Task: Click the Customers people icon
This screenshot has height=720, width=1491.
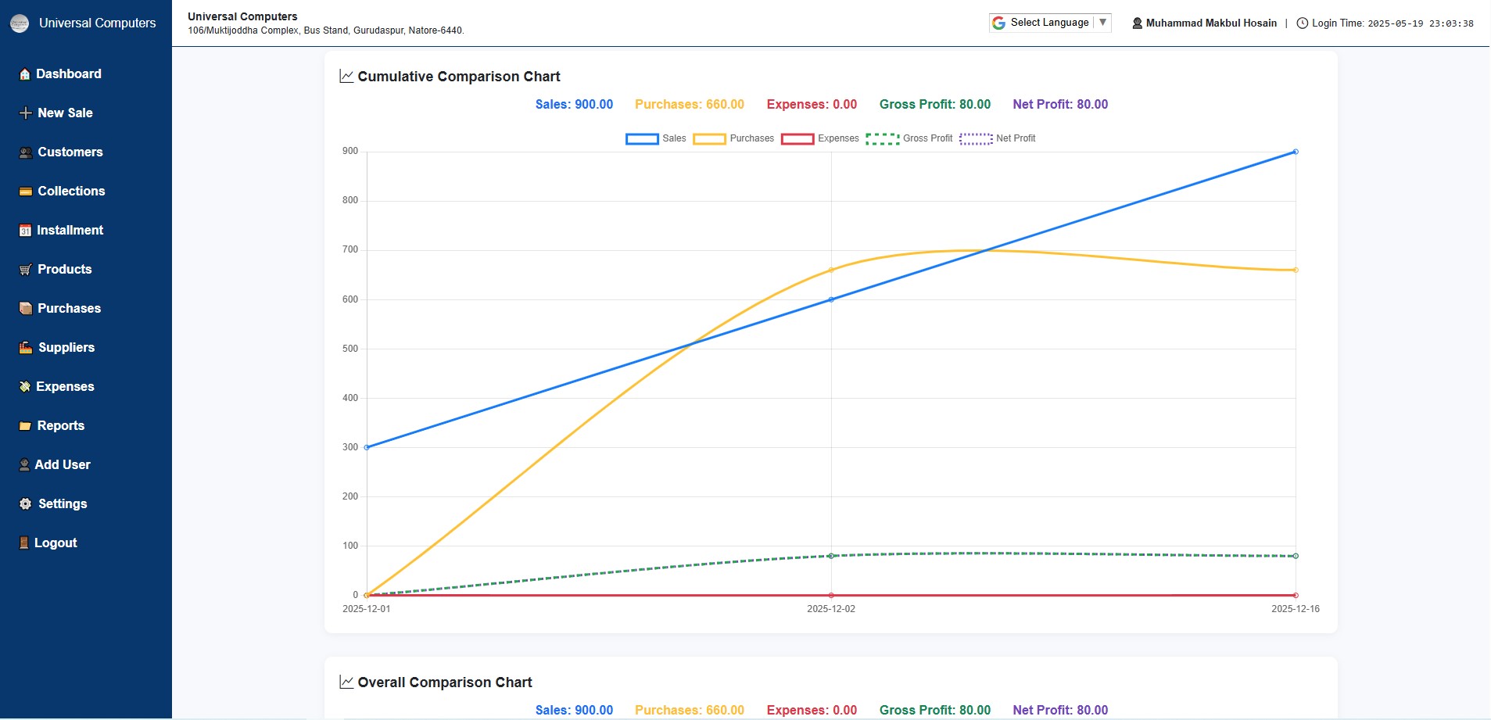Action: 26,152
